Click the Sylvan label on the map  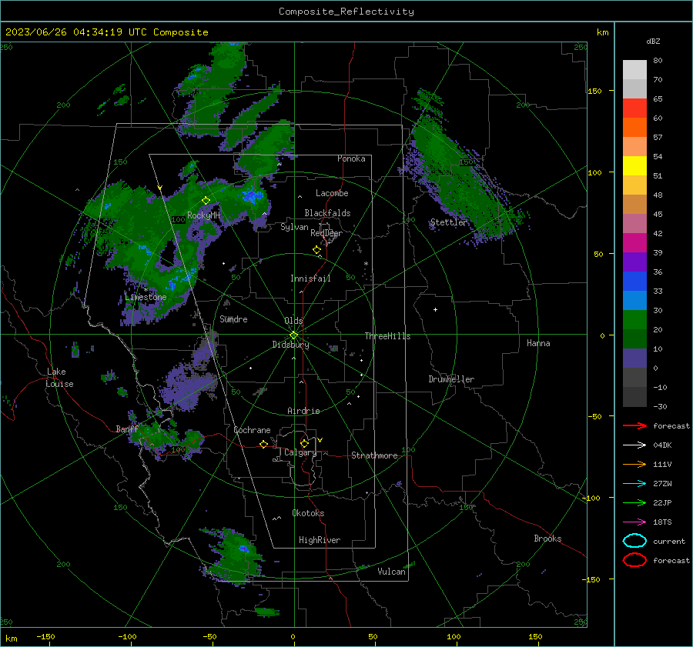pos(294,227)
